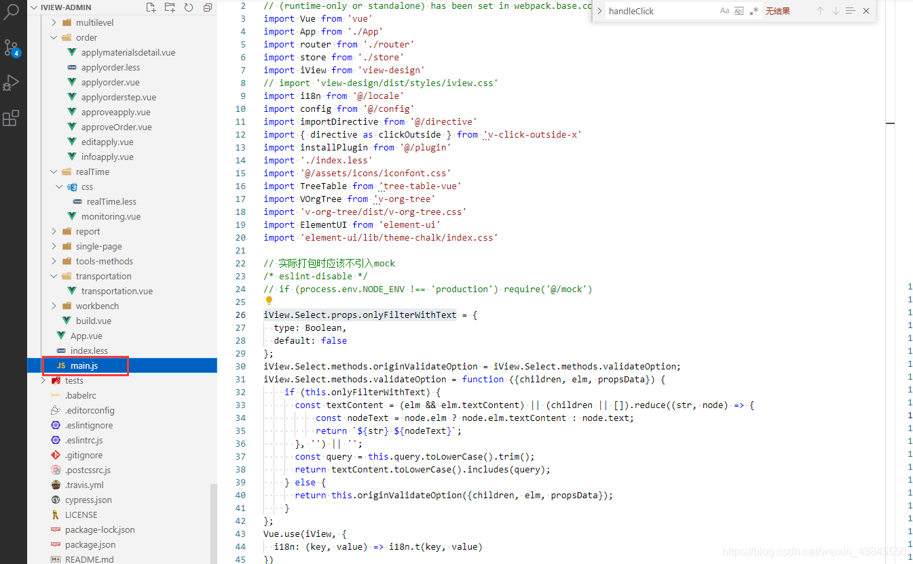Click the explorer vertical scrollbar
The height and width of the screenshot is (564, 913).
214,523
